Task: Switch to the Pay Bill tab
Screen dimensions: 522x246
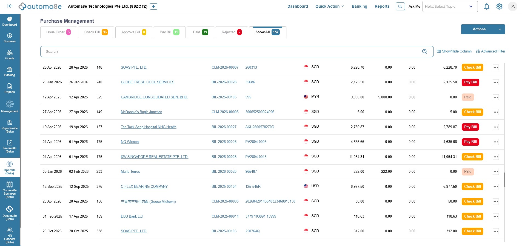Action: point(170,32)
